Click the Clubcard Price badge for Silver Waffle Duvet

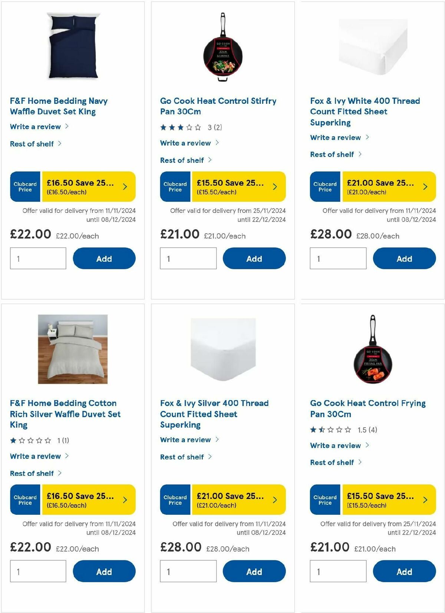point(24,500)
